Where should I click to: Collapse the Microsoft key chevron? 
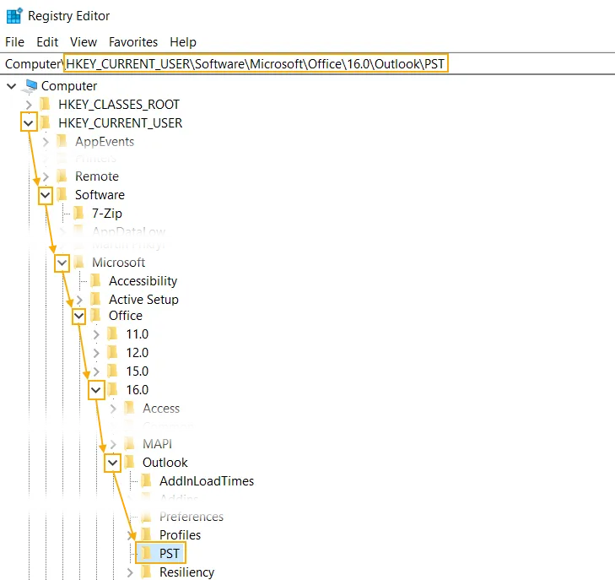point(62,263)
